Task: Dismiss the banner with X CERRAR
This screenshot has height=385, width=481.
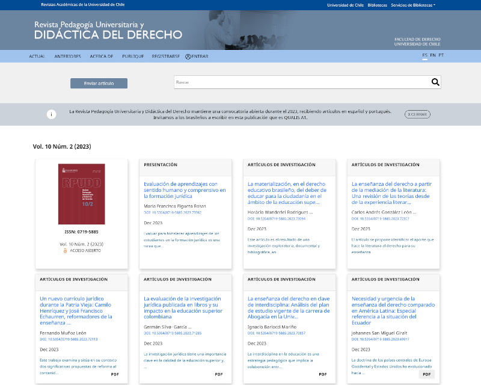Action: tap(417, 114)
